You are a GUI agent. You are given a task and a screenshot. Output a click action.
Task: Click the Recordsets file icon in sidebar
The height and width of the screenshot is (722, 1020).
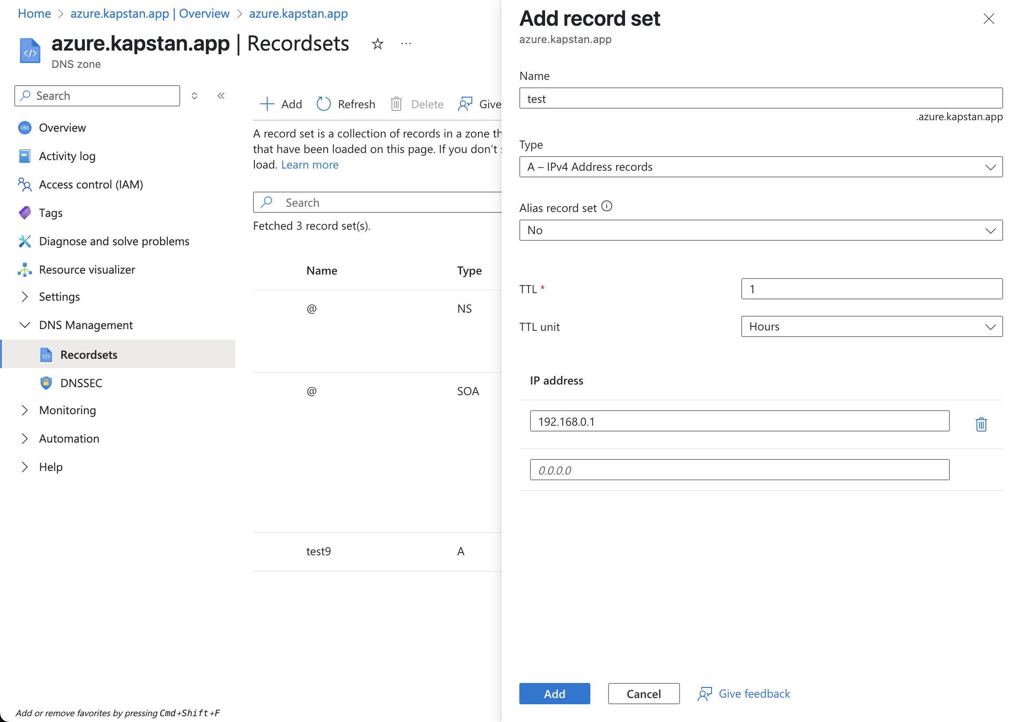click(46, 355)
